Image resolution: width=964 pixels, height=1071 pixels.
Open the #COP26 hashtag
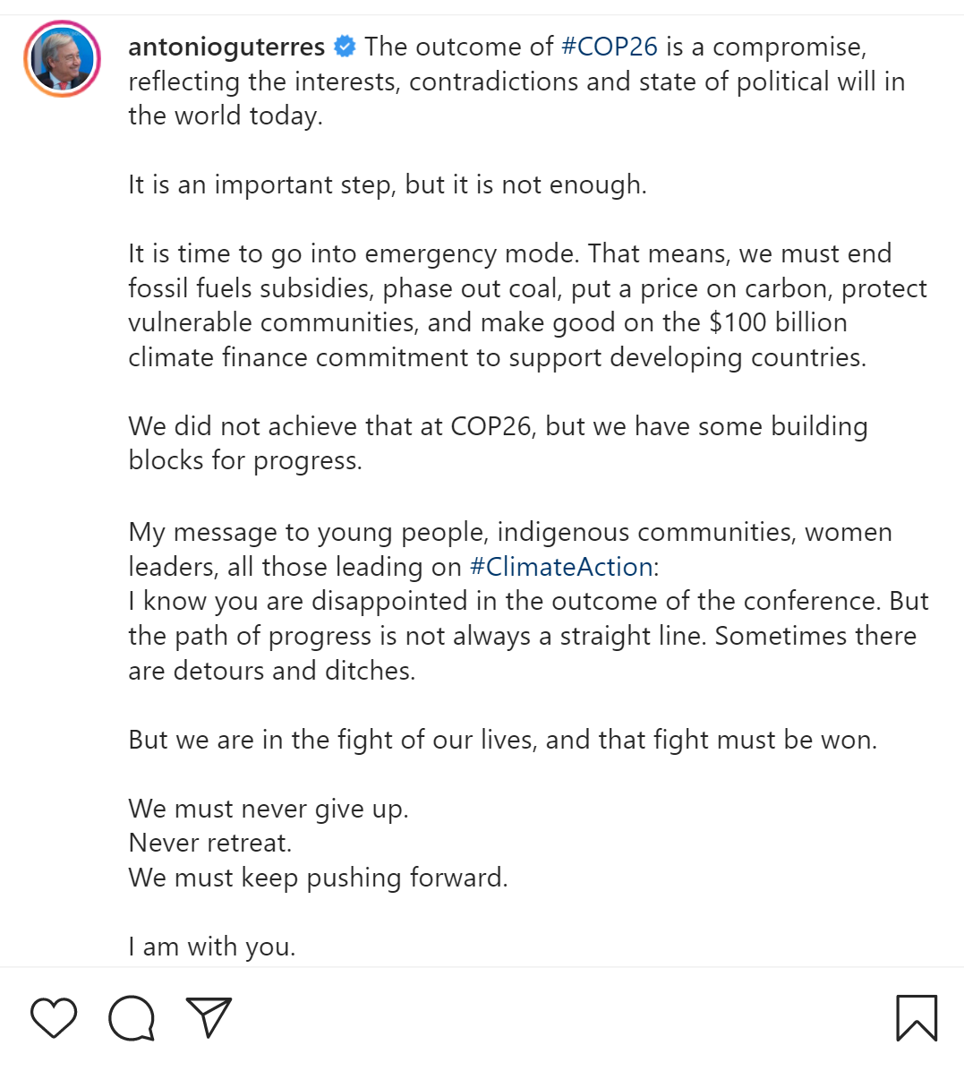(x=609, y=47)
